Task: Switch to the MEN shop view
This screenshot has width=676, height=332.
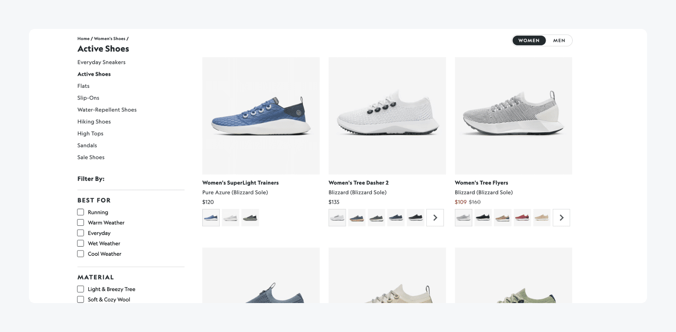Action: tap(559, 40)
